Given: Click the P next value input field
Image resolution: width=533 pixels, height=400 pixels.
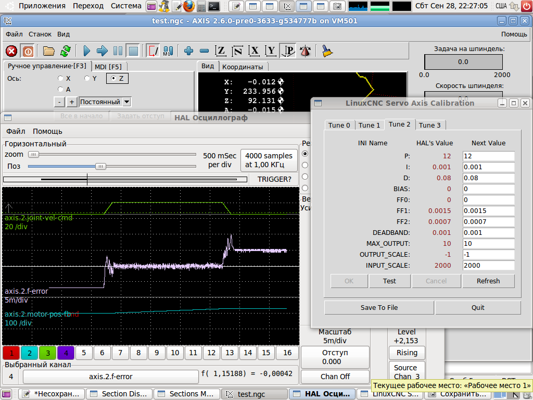Looking at the screenshot, I should (x=488, y=156).
